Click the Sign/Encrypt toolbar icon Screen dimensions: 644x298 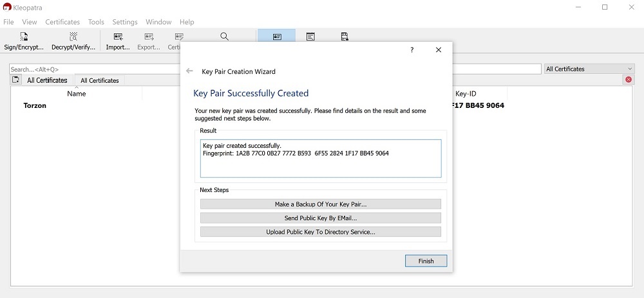tap(24, 37)
